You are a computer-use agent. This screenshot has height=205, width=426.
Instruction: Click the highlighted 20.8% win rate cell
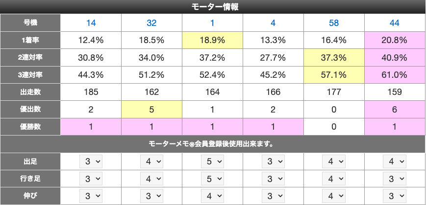point(395,40)
